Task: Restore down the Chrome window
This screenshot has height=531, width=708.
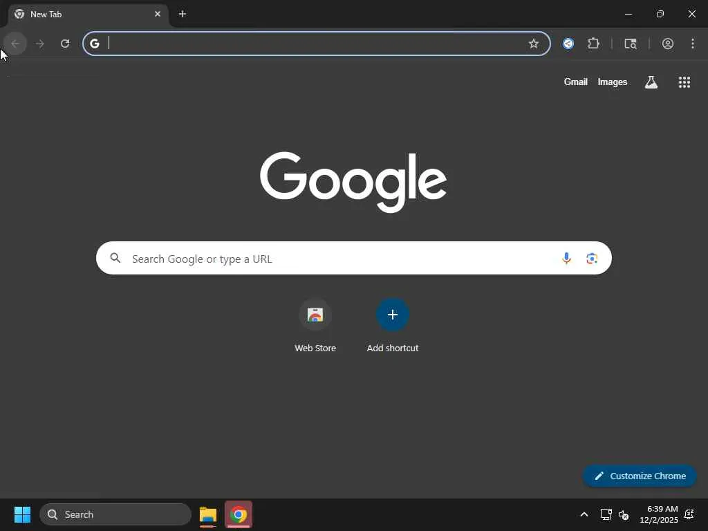Action: point(660,14)
